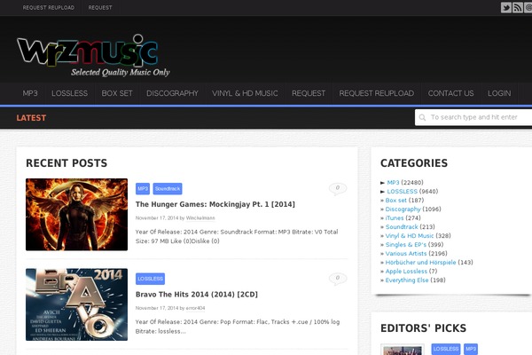Select the Soundtrack tag on Hunger Games post

tap(167, 189)
